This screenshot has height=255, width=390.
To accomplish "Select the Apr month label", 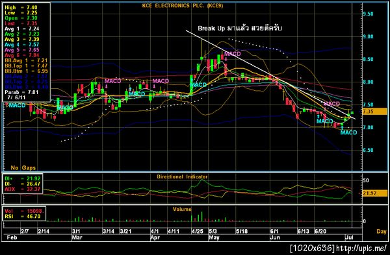I will click(155, 237).
